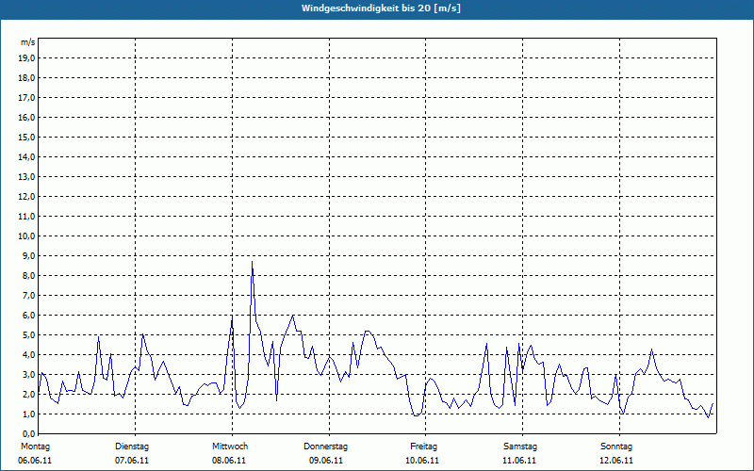Click the date 09.06.11

tap(326, 461)
